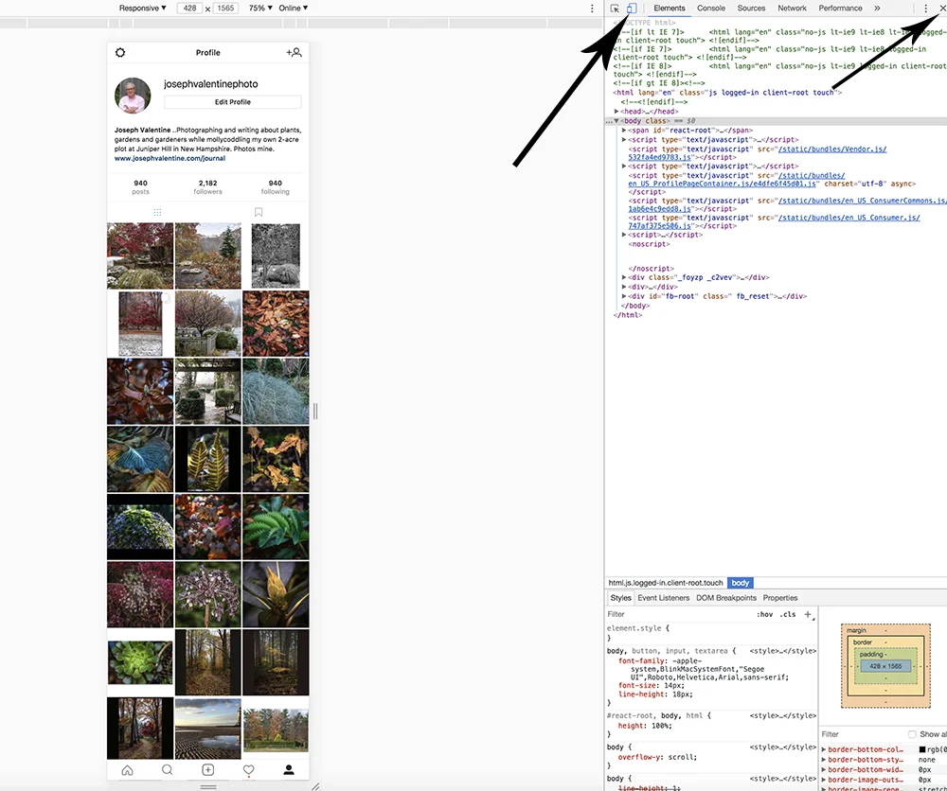The height and width of the screenshot is (791, 947).
Task: Open Instagram search magnifier icon
Action: pyautogui.click(x=168, y=770)
